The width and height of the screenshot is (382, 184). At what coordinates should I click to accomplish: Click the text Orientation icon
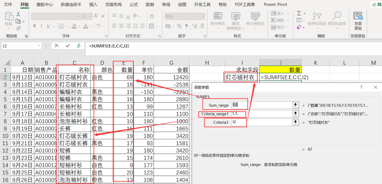136,16
